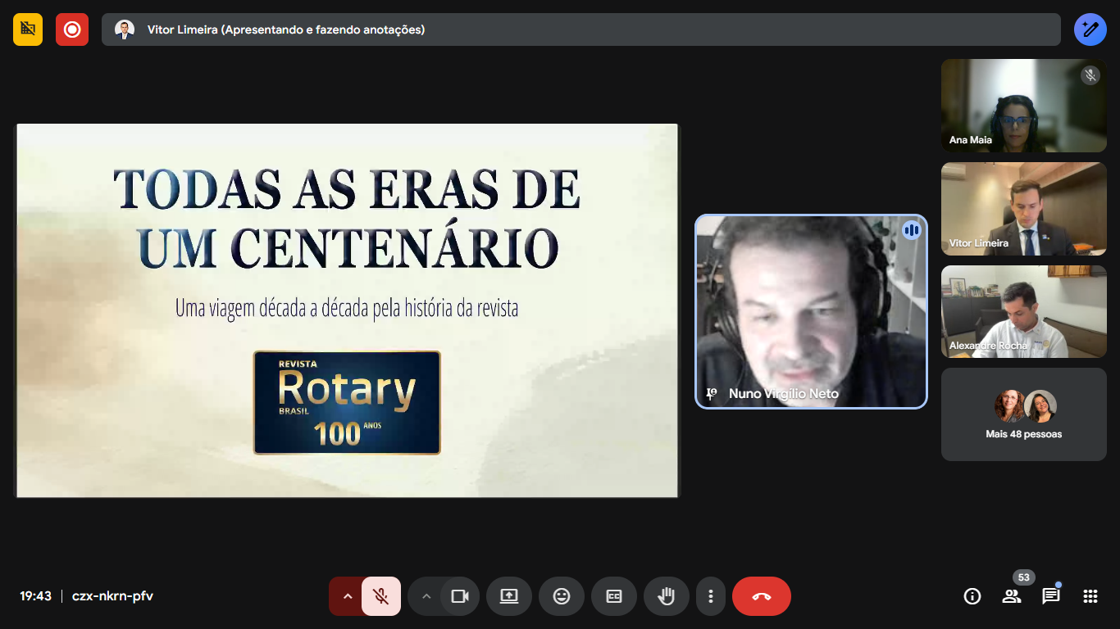
Task: Open the chat messages panel
Action: 1050,596
